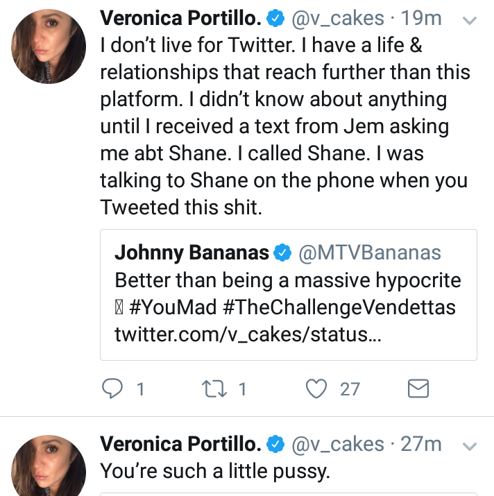Tap the reply speech bubble icon
The image size is (494, 496).
click(112, 388)
